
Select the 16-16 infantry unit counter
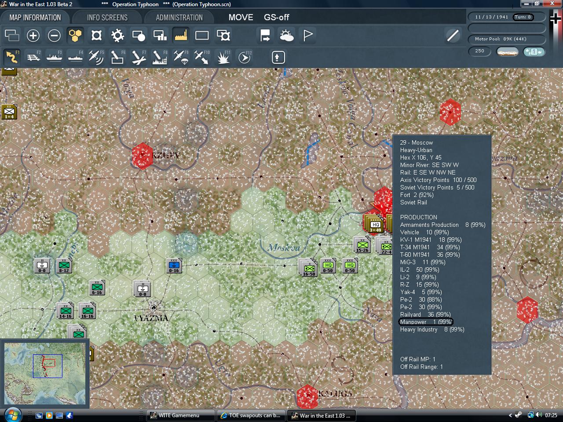pyautogui.click(x=87, y=310)
